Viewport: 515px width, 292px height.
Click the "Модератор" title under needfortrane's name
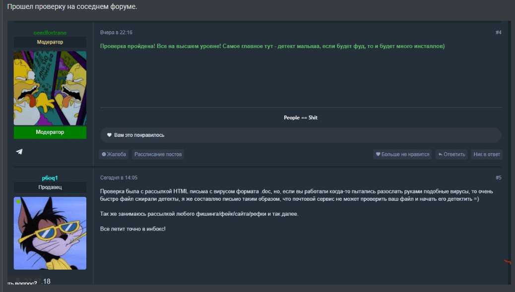pos(50,42)
